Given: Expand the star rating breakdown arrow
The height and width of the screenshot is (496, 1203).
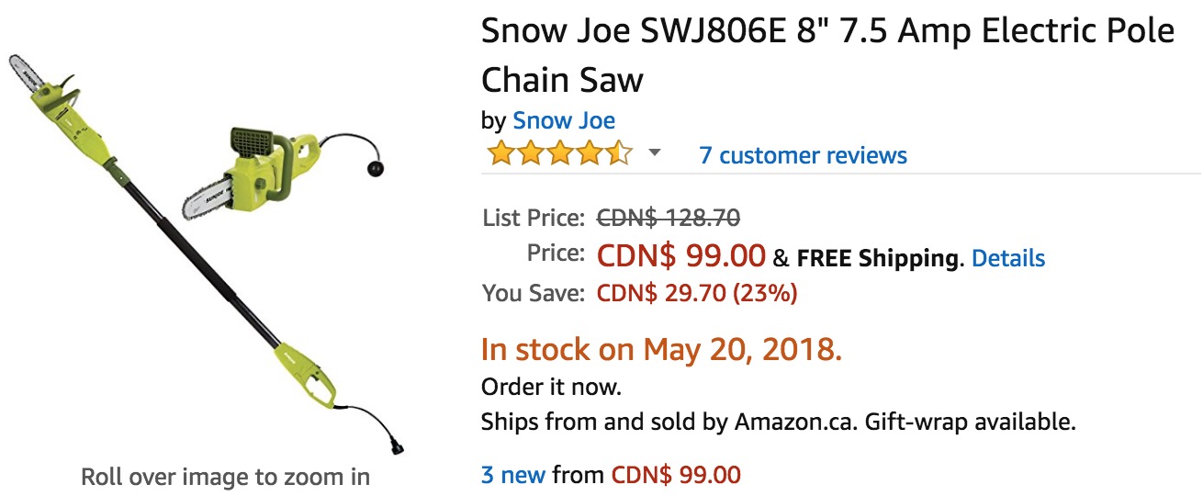Looking at the screenshot, I should (x=654, y=153).
